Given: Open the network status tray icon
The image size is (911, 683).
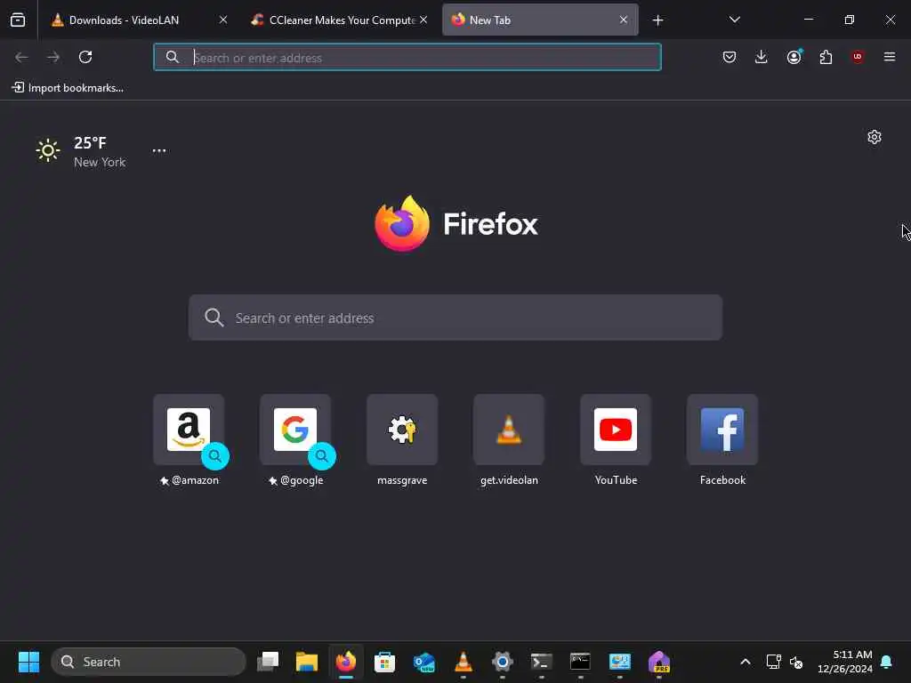Looking at the screenshot, I should [x=773, y=662].
